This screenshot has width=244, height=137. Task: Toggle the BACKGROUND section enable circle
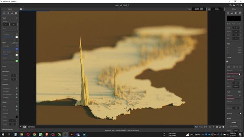[17, 129]
